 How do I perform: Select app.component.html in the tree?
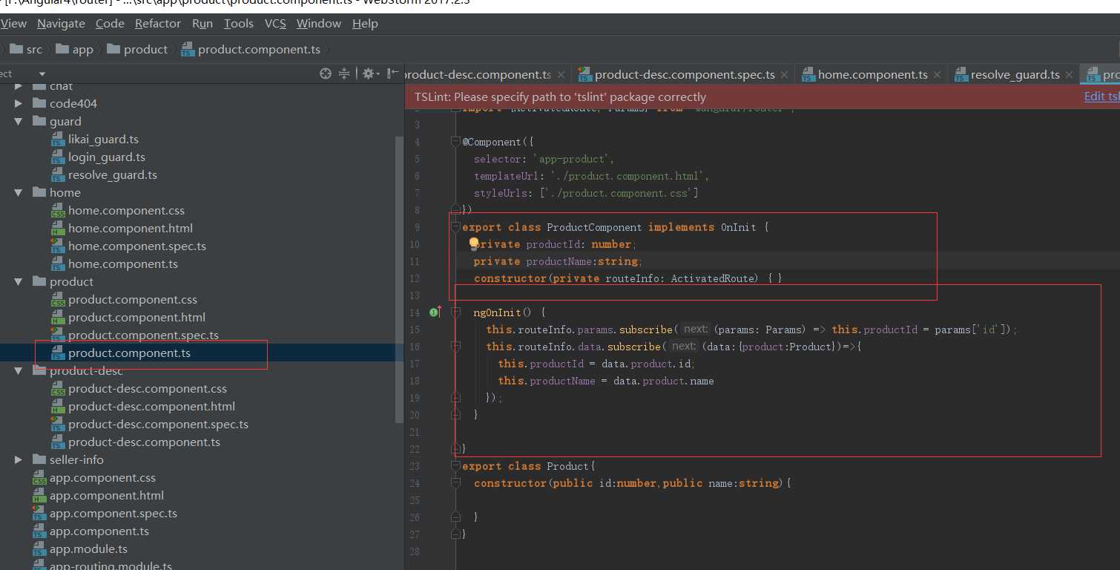107,496
